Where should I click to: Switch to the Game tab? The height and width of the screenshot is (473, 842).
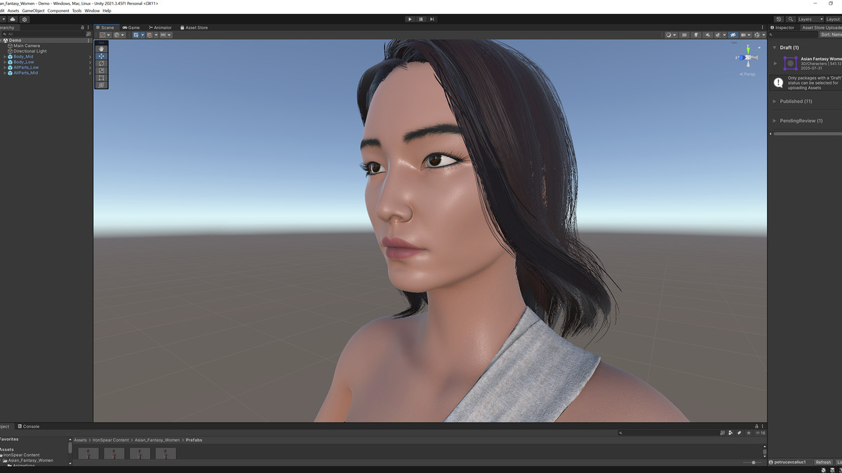(x=131, y=27)
